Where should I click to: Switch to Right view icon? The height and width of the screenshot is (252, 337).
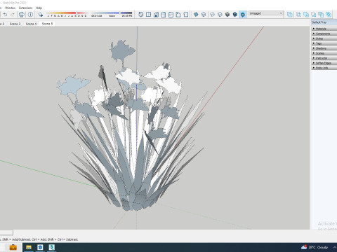click(x=164, y=15)
